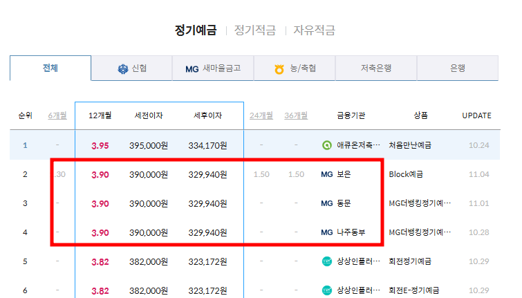522x298 pixels.
Task: Click update date 10.24
Action: 478,145
